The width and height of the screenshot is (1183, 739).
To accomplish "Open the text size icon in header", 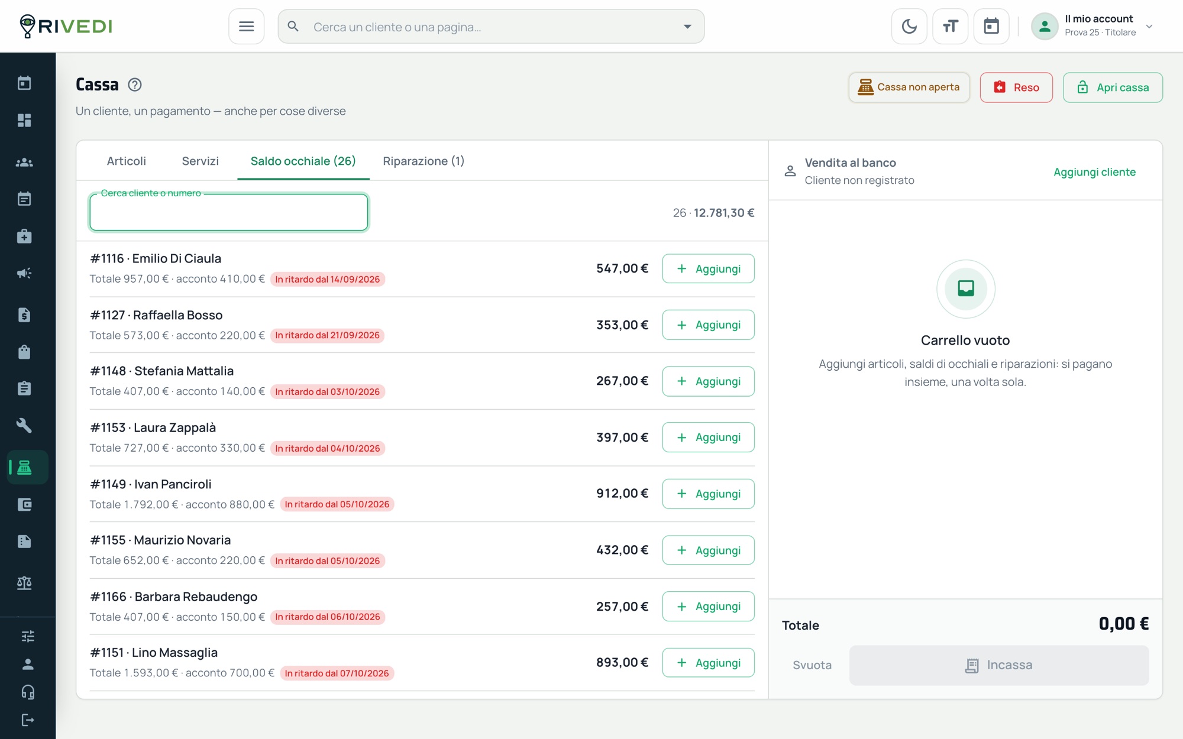I will (950, 27).
